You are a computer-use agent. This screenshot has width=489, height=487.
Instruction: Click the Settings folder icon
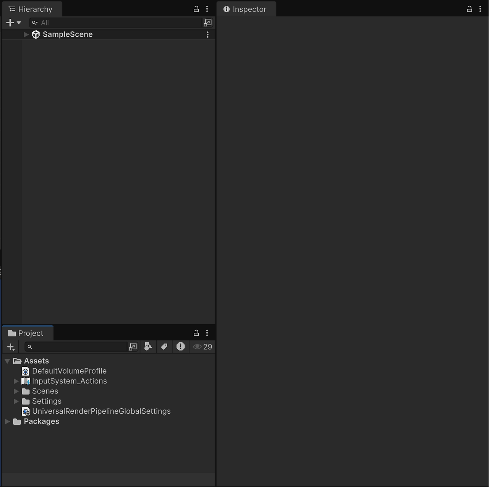(x=26, y=401)
